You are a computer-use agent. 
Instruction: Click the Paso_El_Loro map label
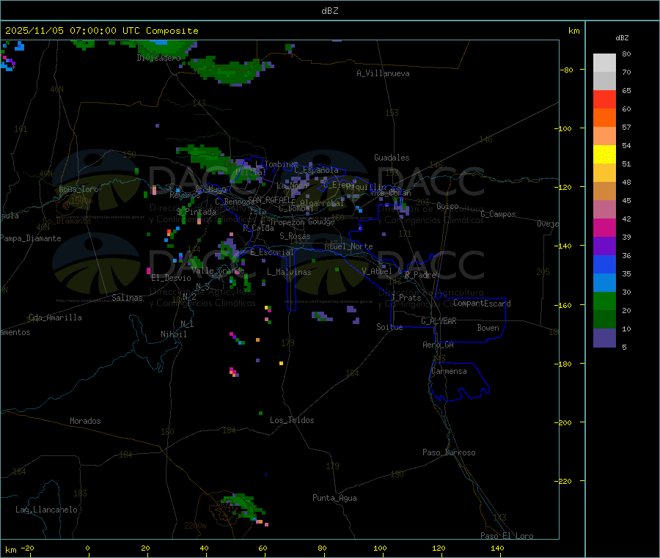[x=507, y=536]
